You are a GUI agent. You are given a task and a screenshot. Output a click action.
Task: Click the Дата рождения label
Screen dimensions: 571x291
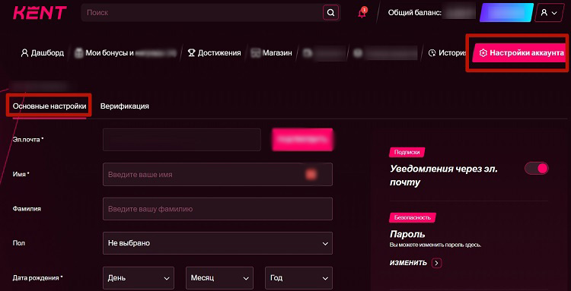click(x=38, y=278)
